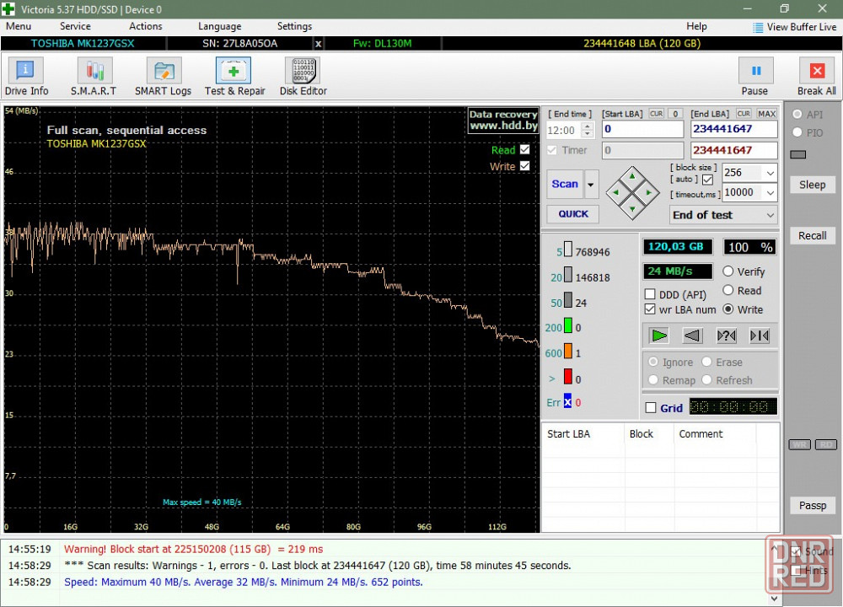This screenshot has width=843, height=607.
Task: Click the reverse scan arrow button
Action: click(x=692, y=336)
